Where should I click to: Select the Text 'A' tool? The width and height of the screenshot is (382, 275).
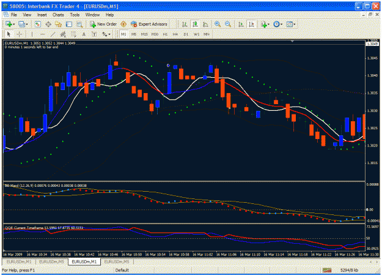(84, 34)
